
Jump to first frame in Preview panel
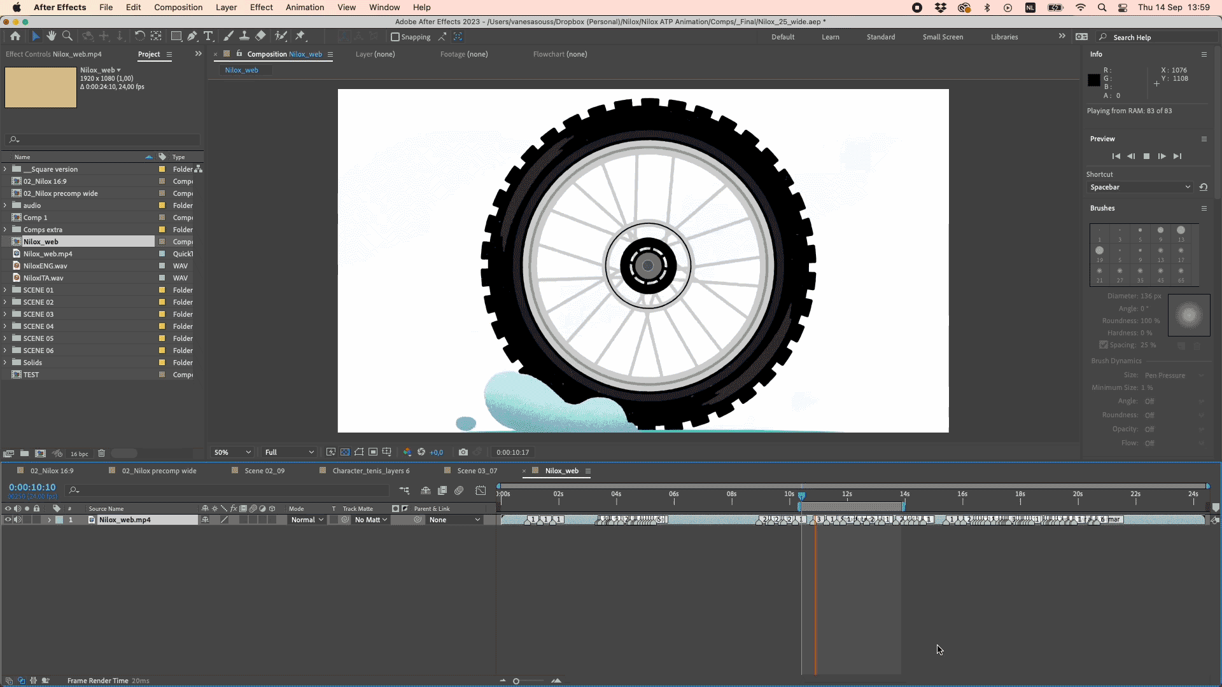[1116, 156]
